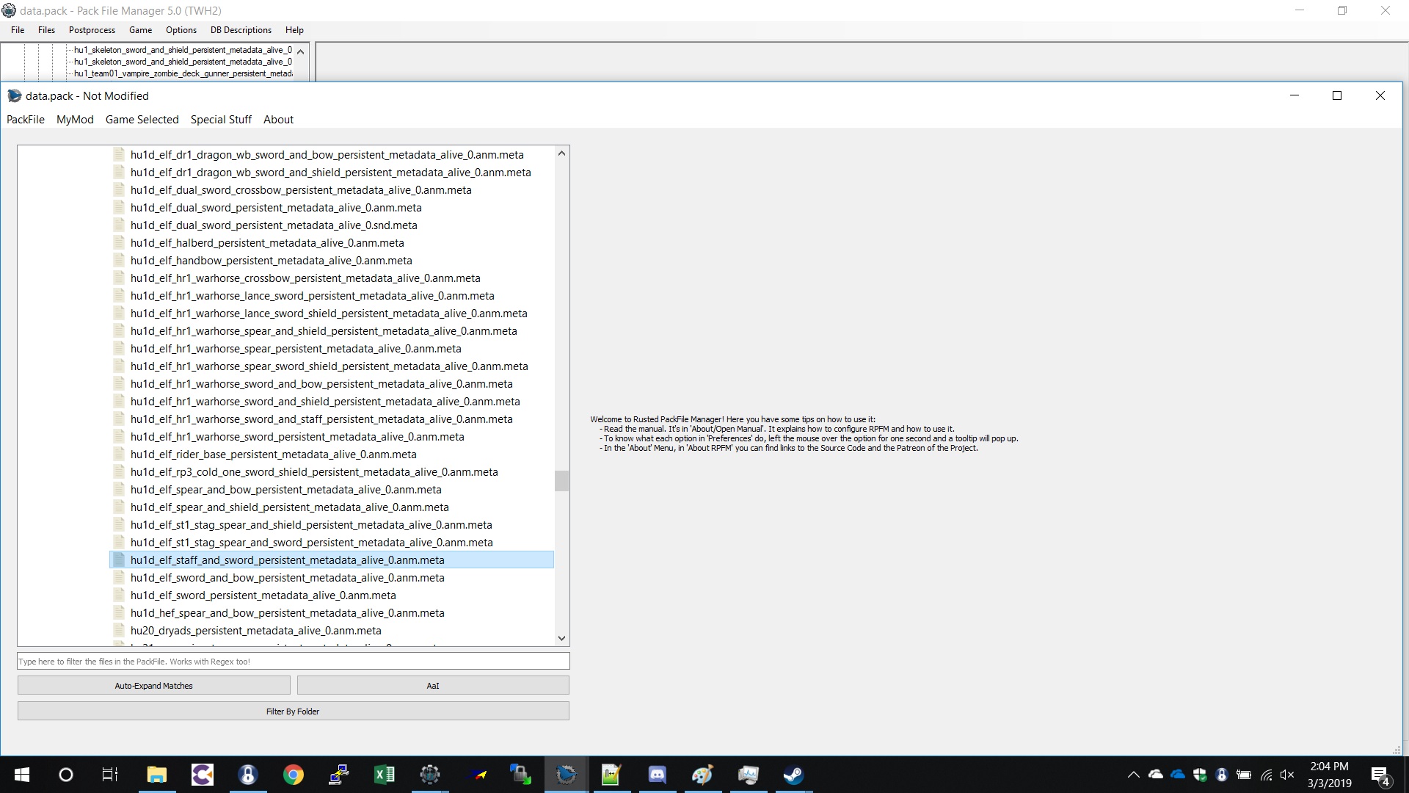Click file icon of hu1d_elf_halberd anm.meta entry

pos(119,243)
